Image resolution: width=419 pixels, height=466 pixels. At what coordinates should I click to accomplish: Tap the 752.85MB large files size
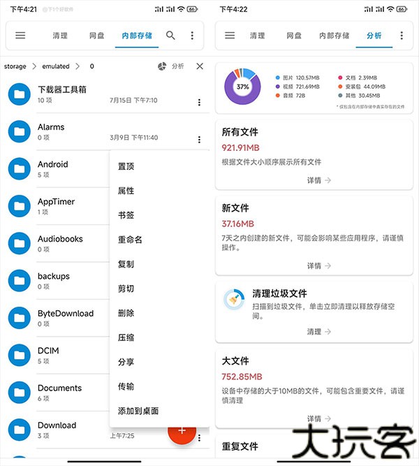click(x=242, y=377)
